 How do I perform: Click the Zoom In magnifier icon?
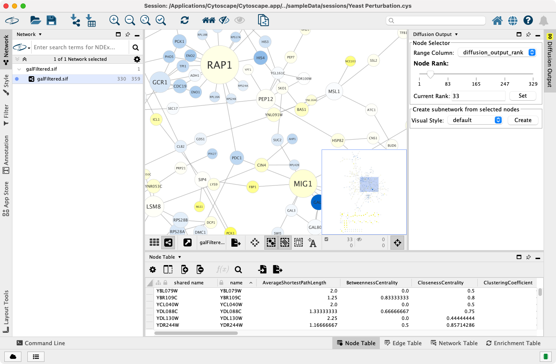(x=114, y=20)
